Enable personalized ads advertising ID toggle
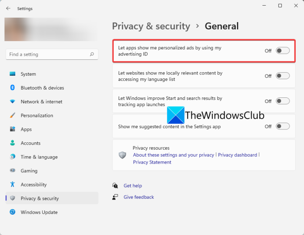Screen dimensions: 304x235 (283, 51)
